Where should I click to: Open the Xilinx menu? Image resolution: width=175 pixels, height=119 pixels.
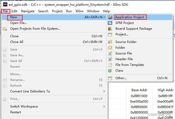point(79,11)
